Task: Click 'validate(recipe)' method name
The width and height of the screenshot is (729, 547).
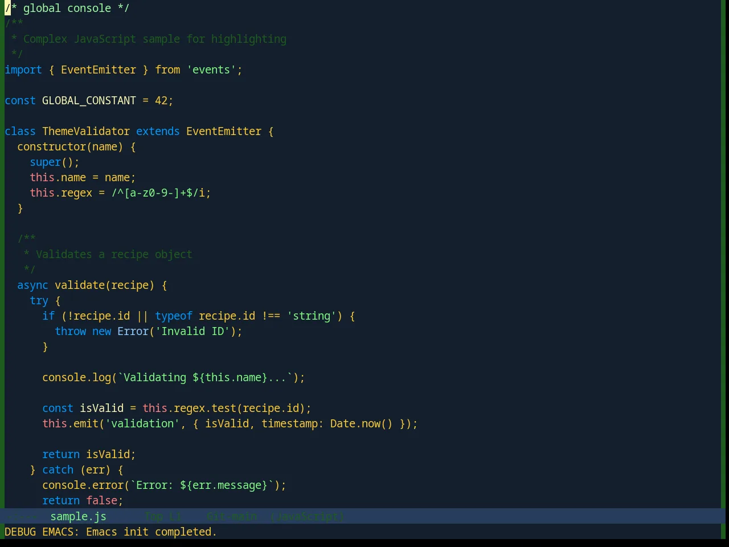Action: click(105, 285)
